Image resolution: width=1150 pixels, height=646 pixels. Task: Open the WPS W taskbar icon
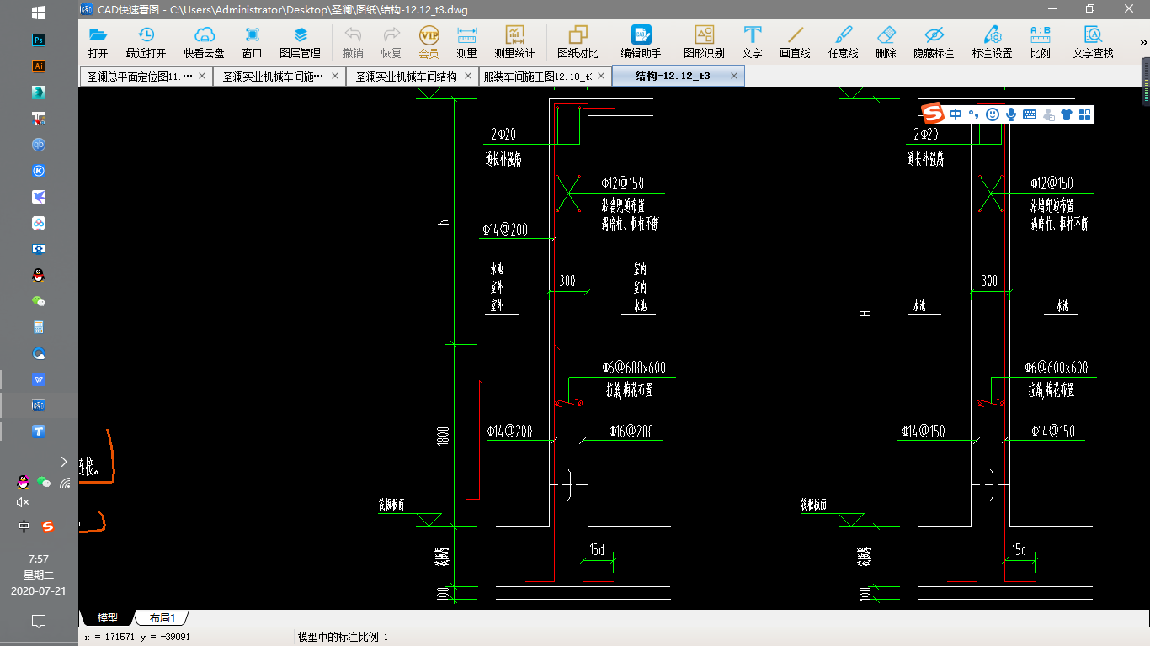tap(39, 379)
